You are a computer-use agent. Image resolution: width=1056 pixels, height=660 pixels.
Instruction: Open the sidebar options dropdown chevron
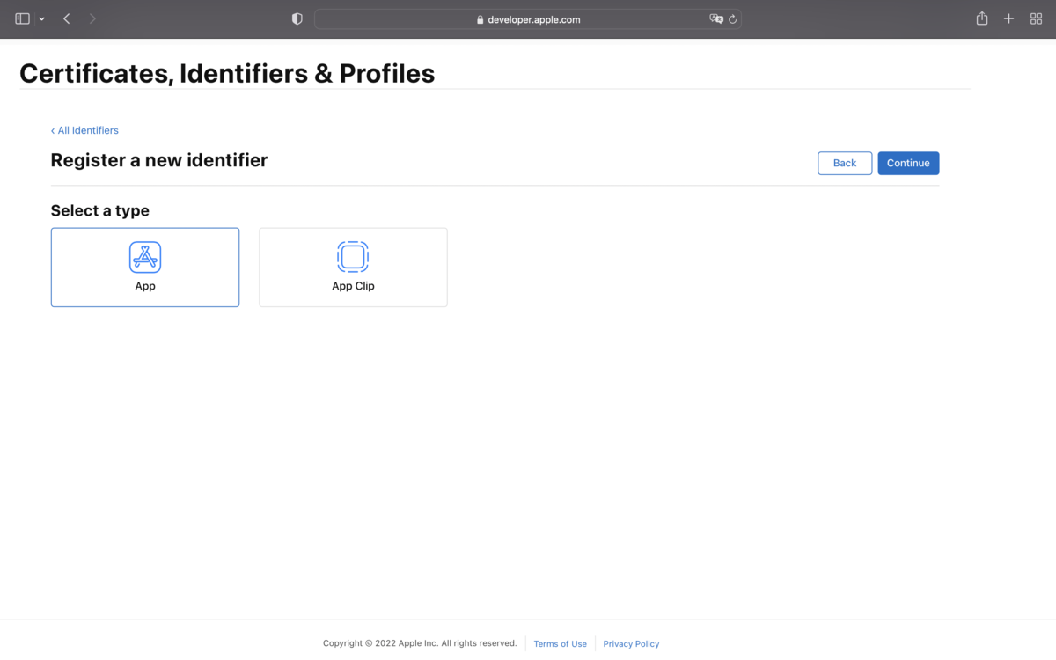[41, 19]
